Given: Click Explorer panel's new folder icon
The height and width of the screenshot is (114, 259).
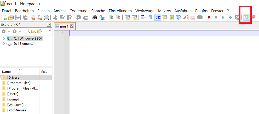Looking at the screenshot, I should tap(33, 31).
